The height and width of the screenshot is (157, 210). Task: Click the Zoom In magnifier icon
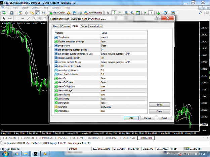pyautogui.click(x=126, y=13)
